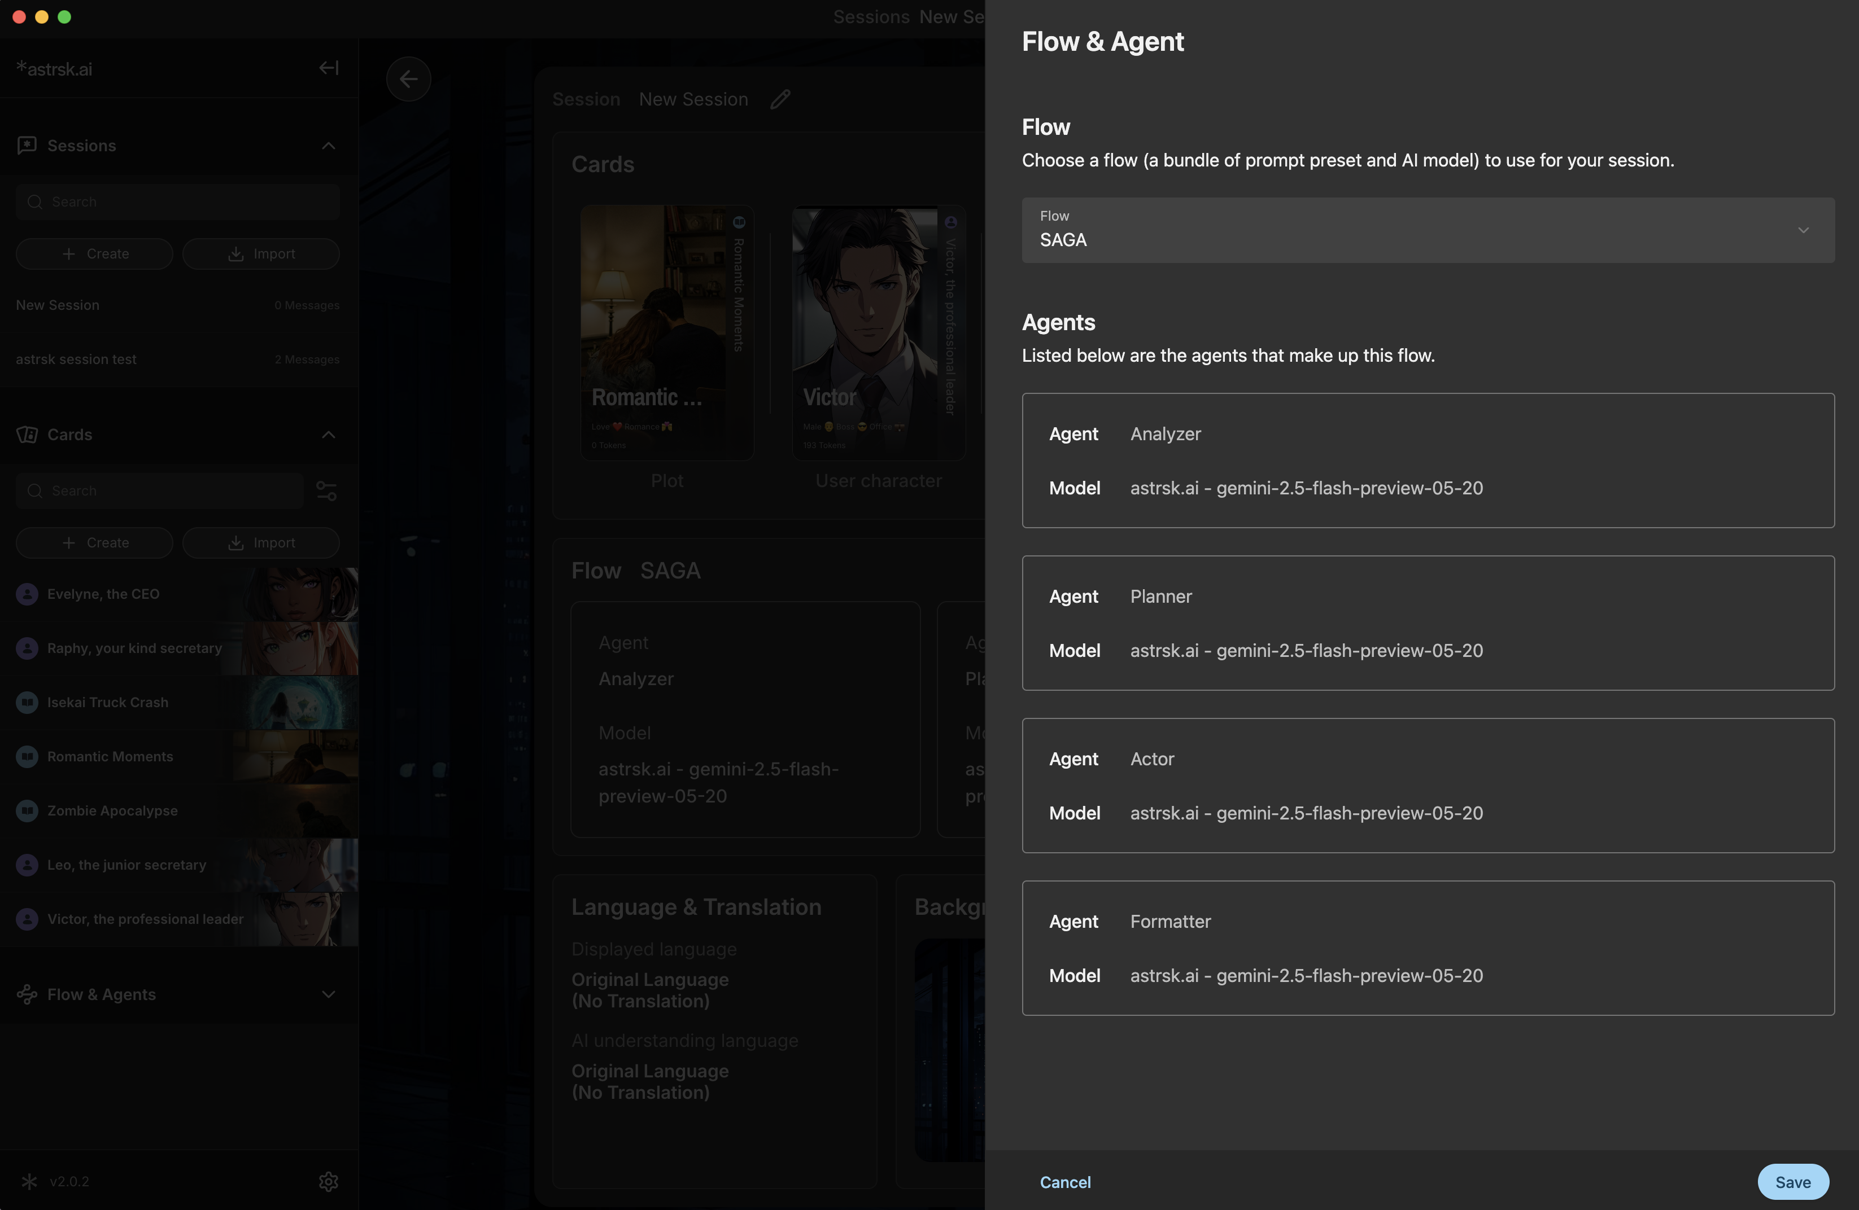The width and height of the screenshot is (1859, 1210).
Task: Open settings gear icon in sidebar footer
Action: point(329,1181)
